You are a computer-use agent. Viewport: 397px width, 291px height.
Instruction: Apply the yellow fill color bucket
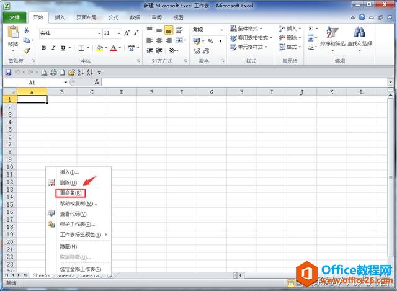pyautogui.click(x=100, y=48)
